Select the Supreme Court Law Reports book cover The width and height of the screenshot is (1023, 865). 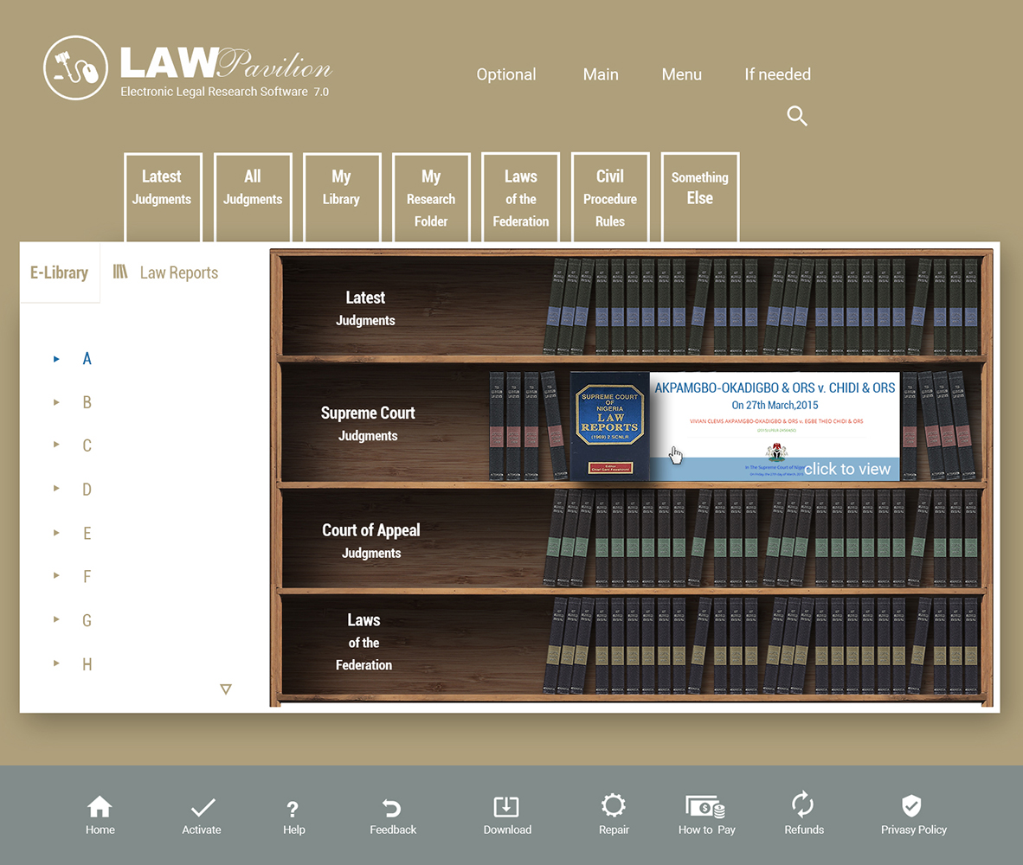pyautogui.click(x=609, y=426)
